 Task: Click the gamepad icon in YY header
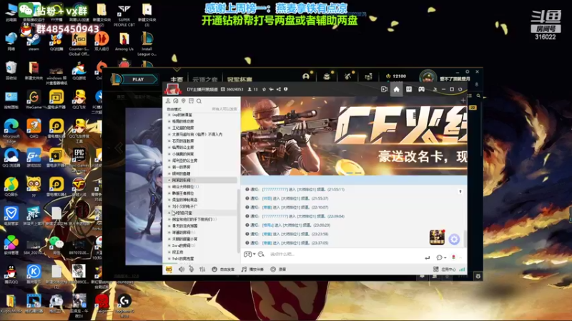[421, 89]
